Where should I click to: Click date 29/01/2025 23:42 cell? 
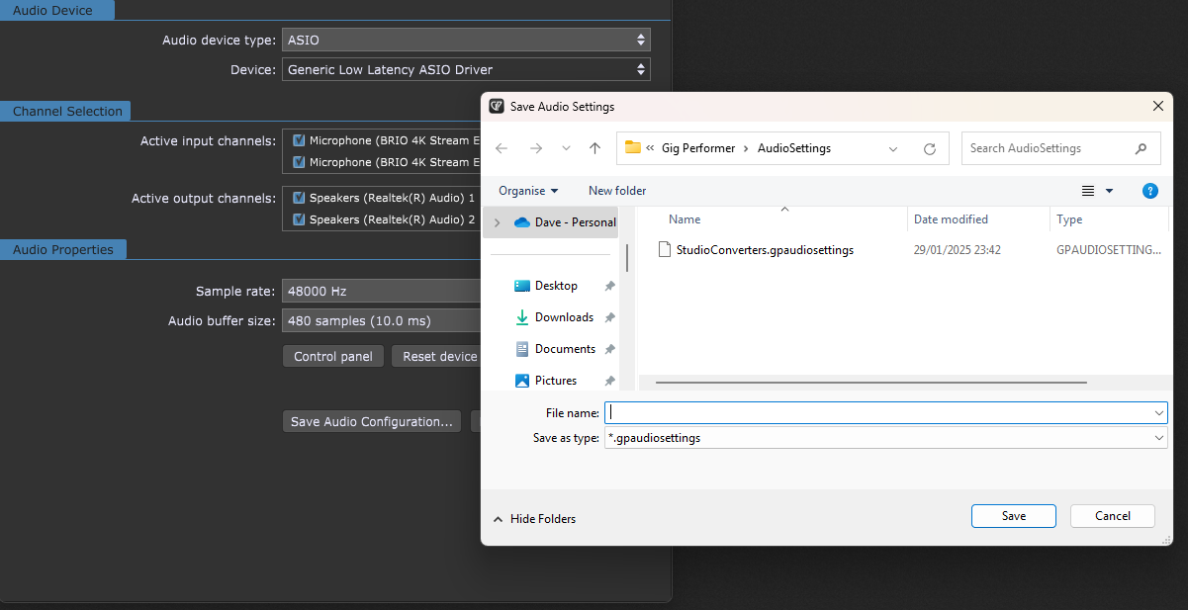click(x=958, y=250)
